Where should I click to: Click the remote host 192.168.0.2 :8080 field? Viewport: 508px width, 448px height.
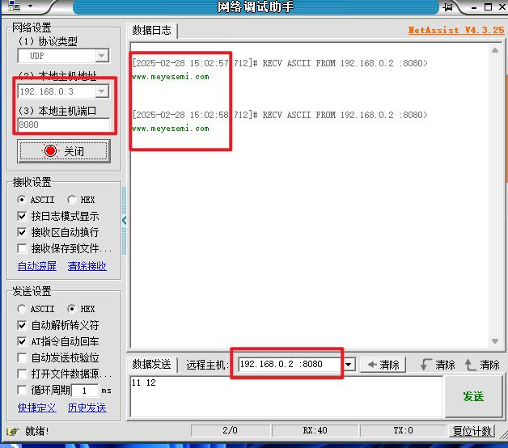tap(290, 364)
